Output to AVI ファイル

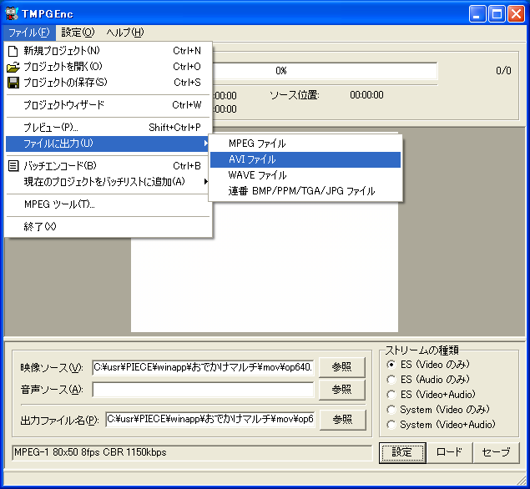pos(305,159)
